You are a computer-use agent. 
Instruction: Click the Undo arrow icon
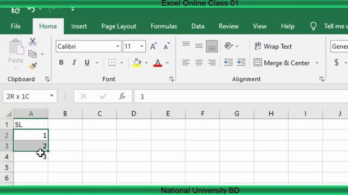(32, 9)
